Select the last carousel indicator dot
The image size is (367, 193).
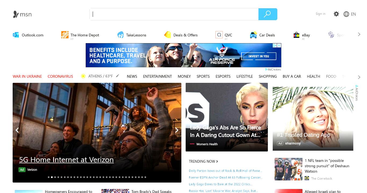click(145, 177)
